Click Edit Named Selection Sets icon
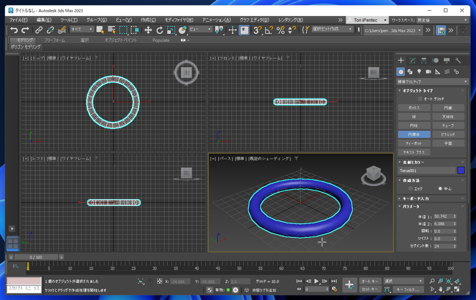 coord(306,30)
